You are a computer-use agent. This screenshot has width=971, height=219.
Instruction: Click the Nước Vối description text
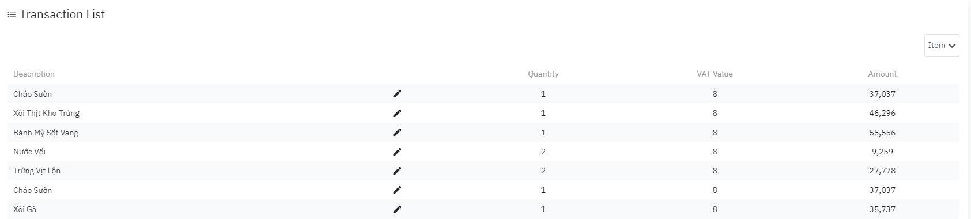(29, 152)
